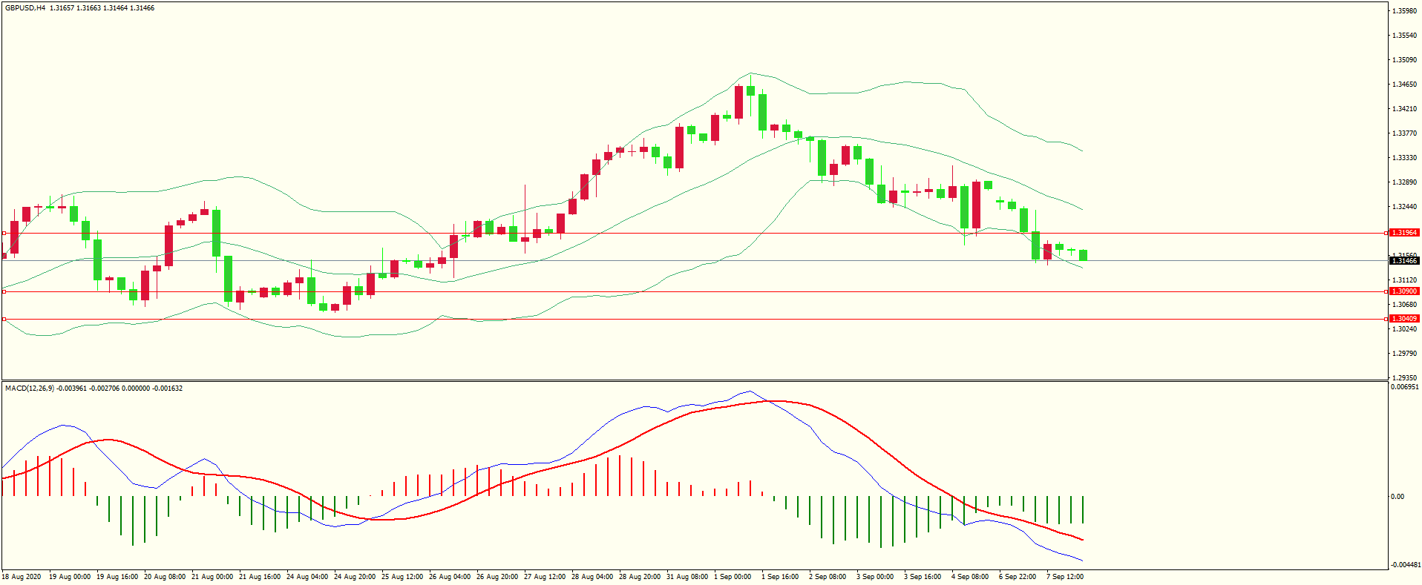
Task: Click the -0.004481 MACD scale value
Action: pos(1405,565)
